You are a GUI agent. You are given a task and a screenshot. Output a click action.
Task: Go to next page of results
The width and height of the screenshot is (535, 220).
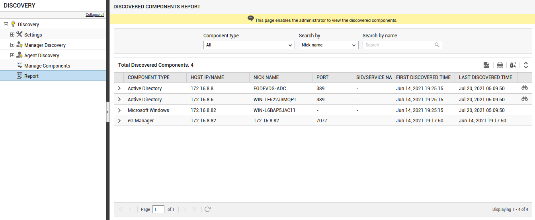point(185,209)
